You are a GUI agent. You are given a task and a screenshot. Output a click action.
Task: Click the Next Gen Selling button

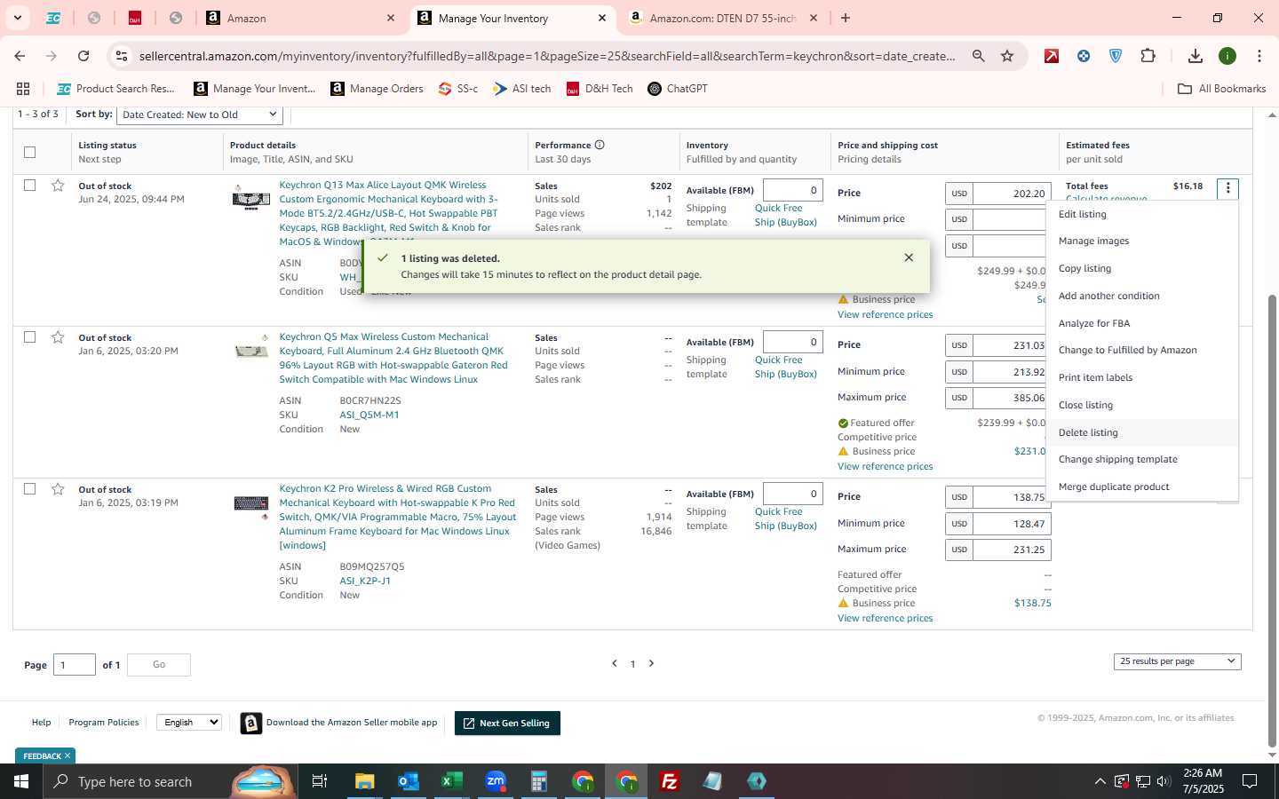coord(507,723)
